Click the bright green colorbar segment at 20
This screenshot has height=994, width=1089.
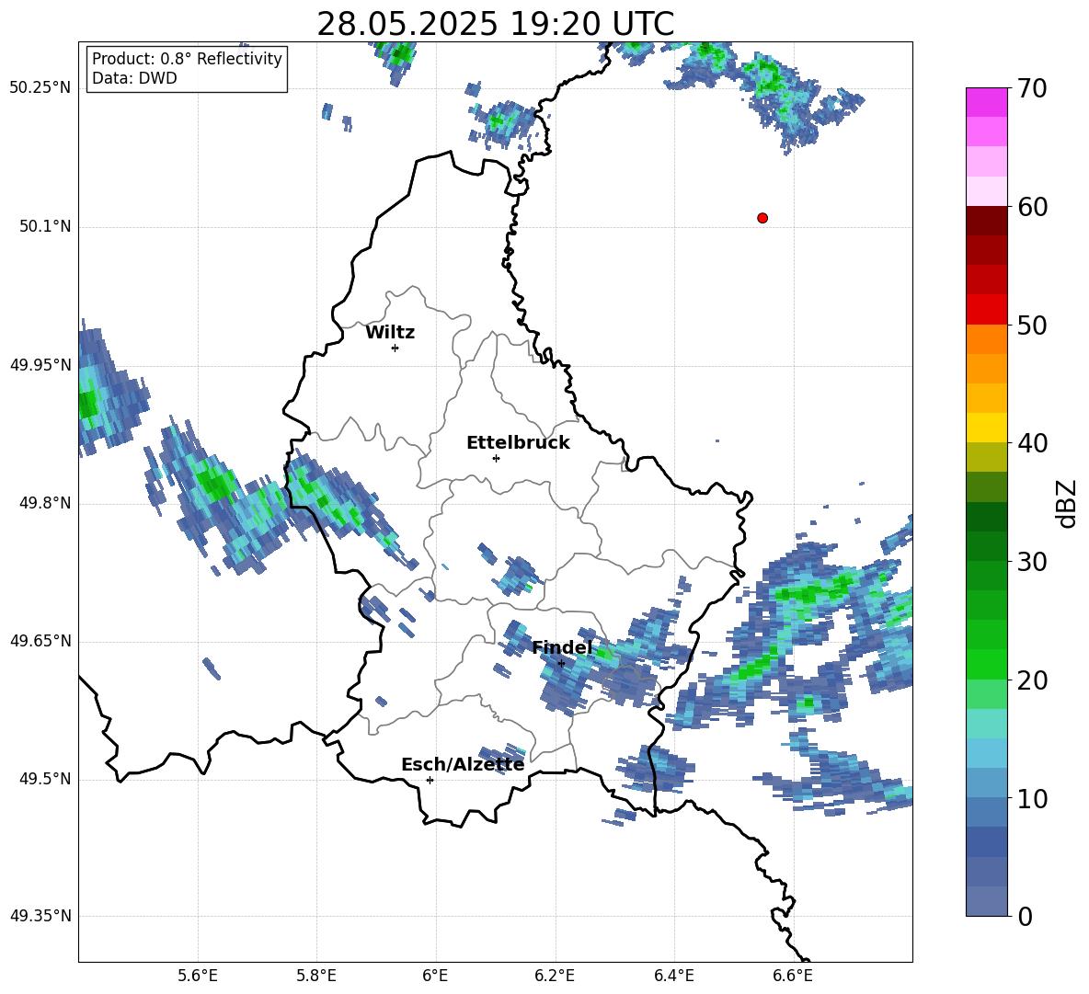pyautogui.click(x=986, y=664)
